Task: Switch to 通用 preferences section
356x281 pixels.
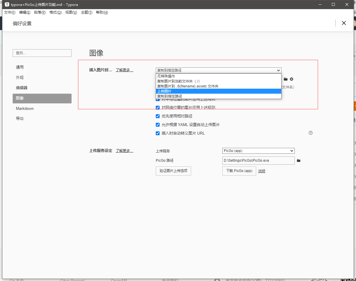Action: pyautogui.click(x=42, y=67)
